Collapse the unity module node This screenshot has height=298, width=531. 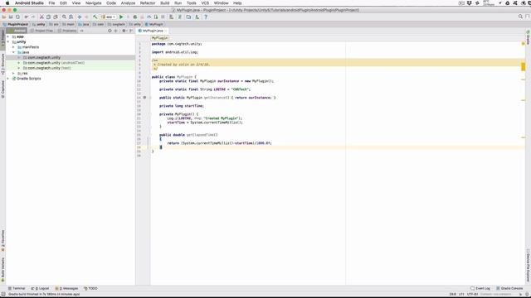tap(8, 42)
